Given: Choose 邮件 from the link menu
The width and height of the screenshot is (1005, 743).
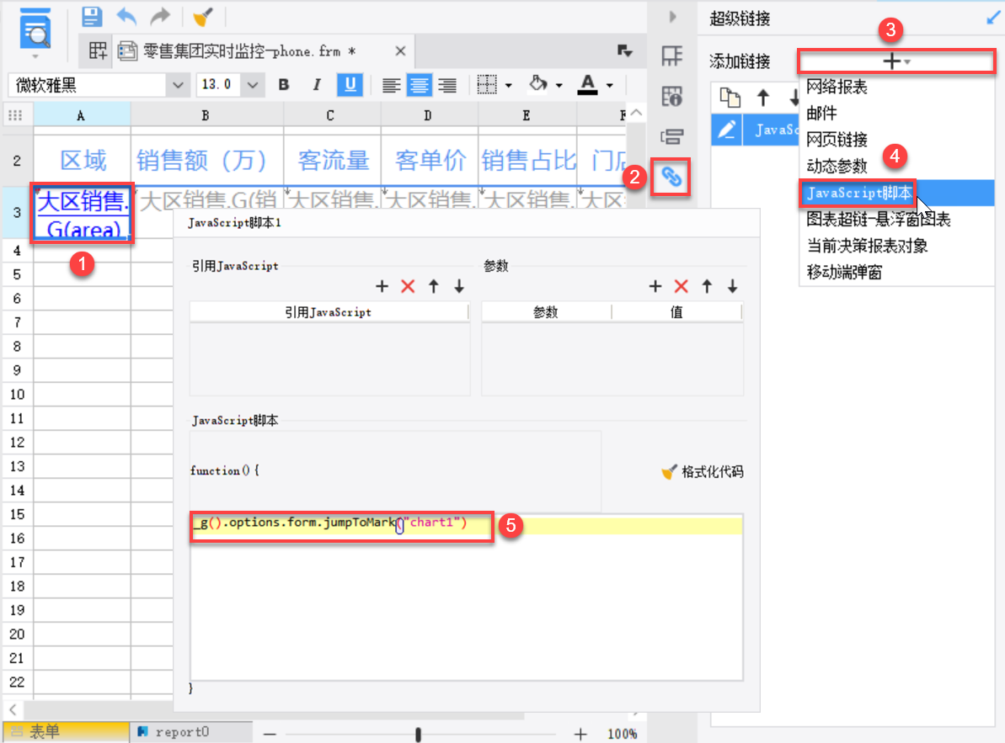Looking at the screenshot, I should click(x=821, y=114).
